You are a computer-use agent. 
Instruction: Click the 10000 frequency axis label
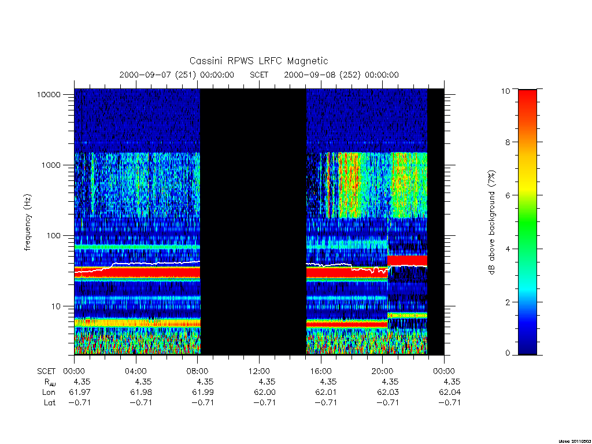coord(49,94)
